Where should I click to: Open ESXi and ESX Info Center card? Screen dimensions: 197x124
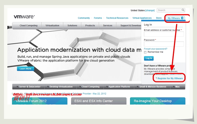99,101
